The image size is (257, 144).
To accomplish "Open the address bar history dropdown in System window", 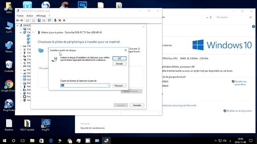I will [x=207, y=17].
